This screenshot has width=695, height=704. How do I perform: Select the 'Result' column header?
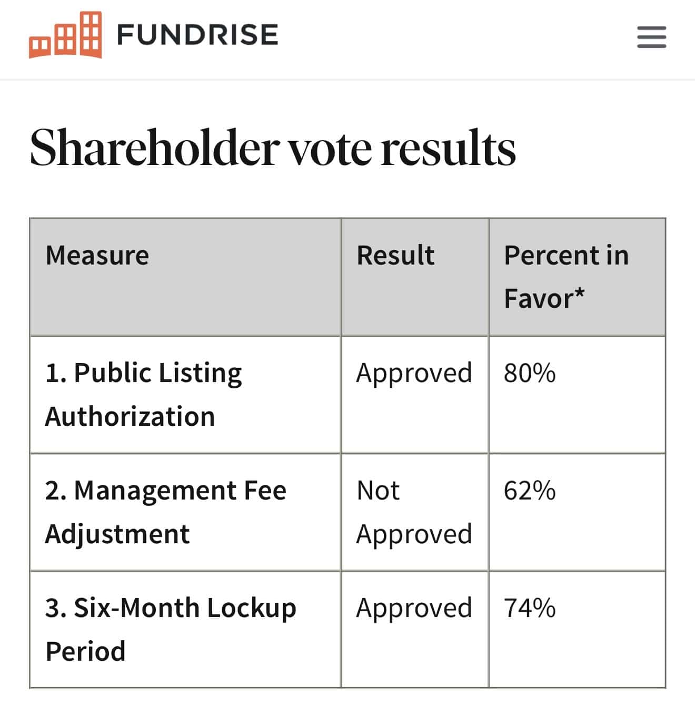[394, 255]
